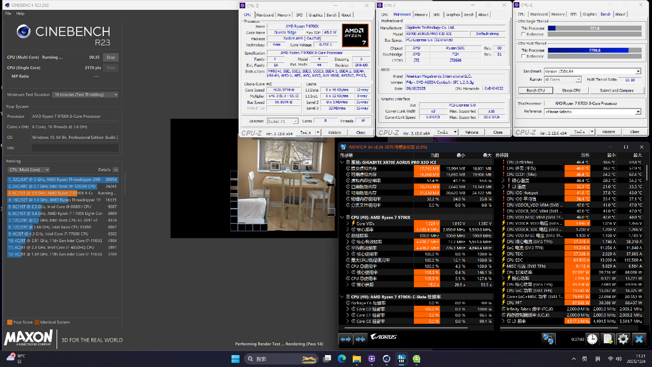Select ranking row 32C/64T AMD Ryzen Threadripper
652x367 pixels.
point(62,179)
